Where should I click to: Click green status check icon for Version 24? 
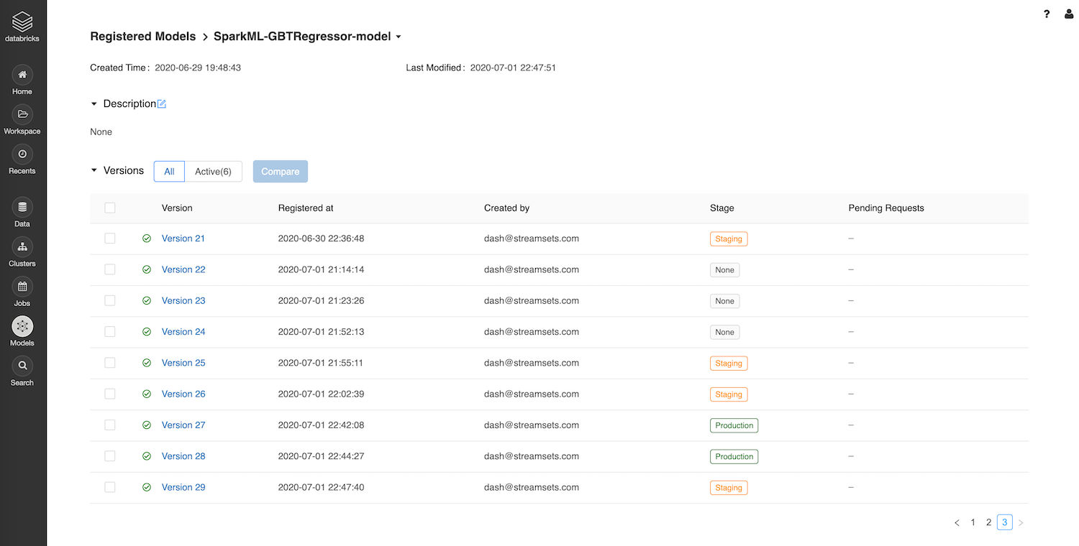(x=147, y=332)
